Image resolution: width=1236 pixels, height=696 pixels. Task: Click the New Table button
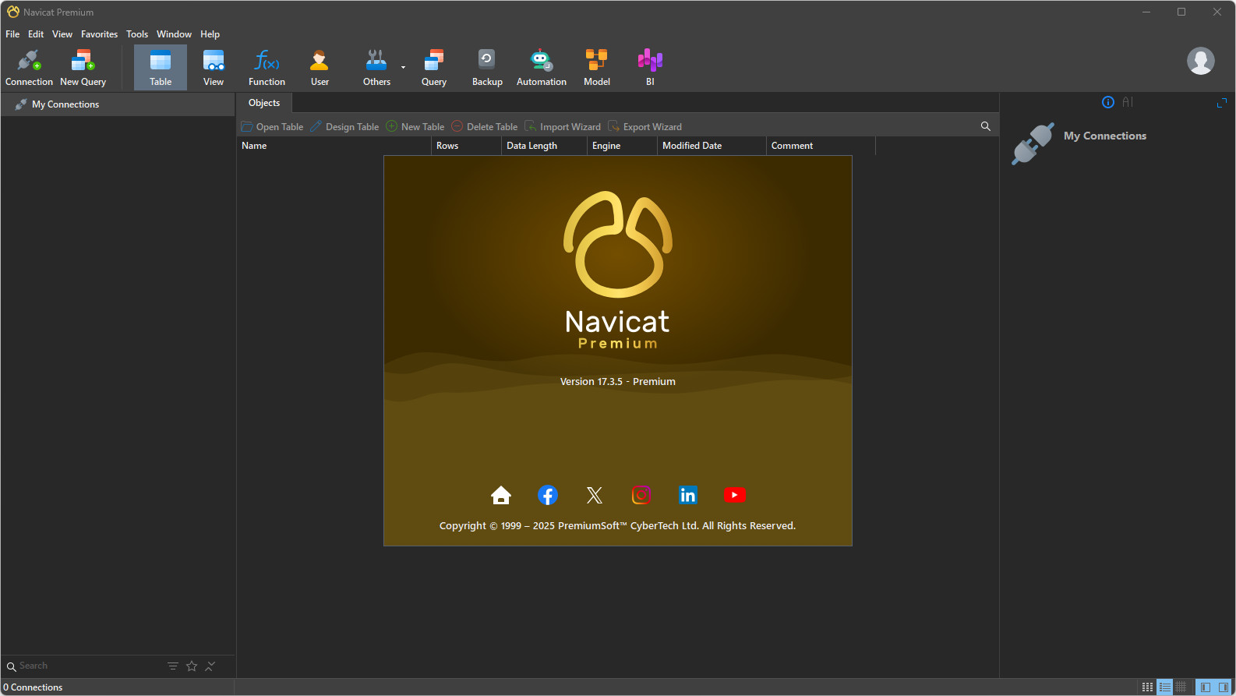pos(415,126)
